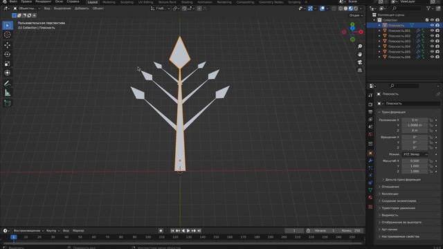Open the Render properties tab
The width and height of the screenshot is (443, 249).
click(x=370, y=104)
